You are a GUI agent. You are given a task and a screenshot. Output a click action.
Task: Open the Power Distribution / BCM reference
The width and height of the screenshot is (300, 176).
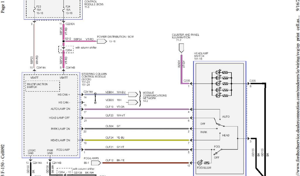tap(115, 37)
